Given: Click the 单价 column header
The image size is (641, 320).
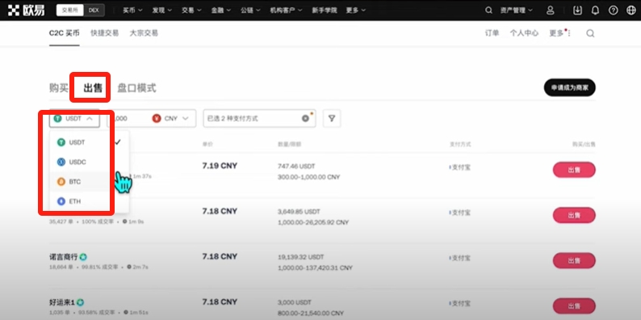Looking at the screenshot, I should [x=207, y=145].
